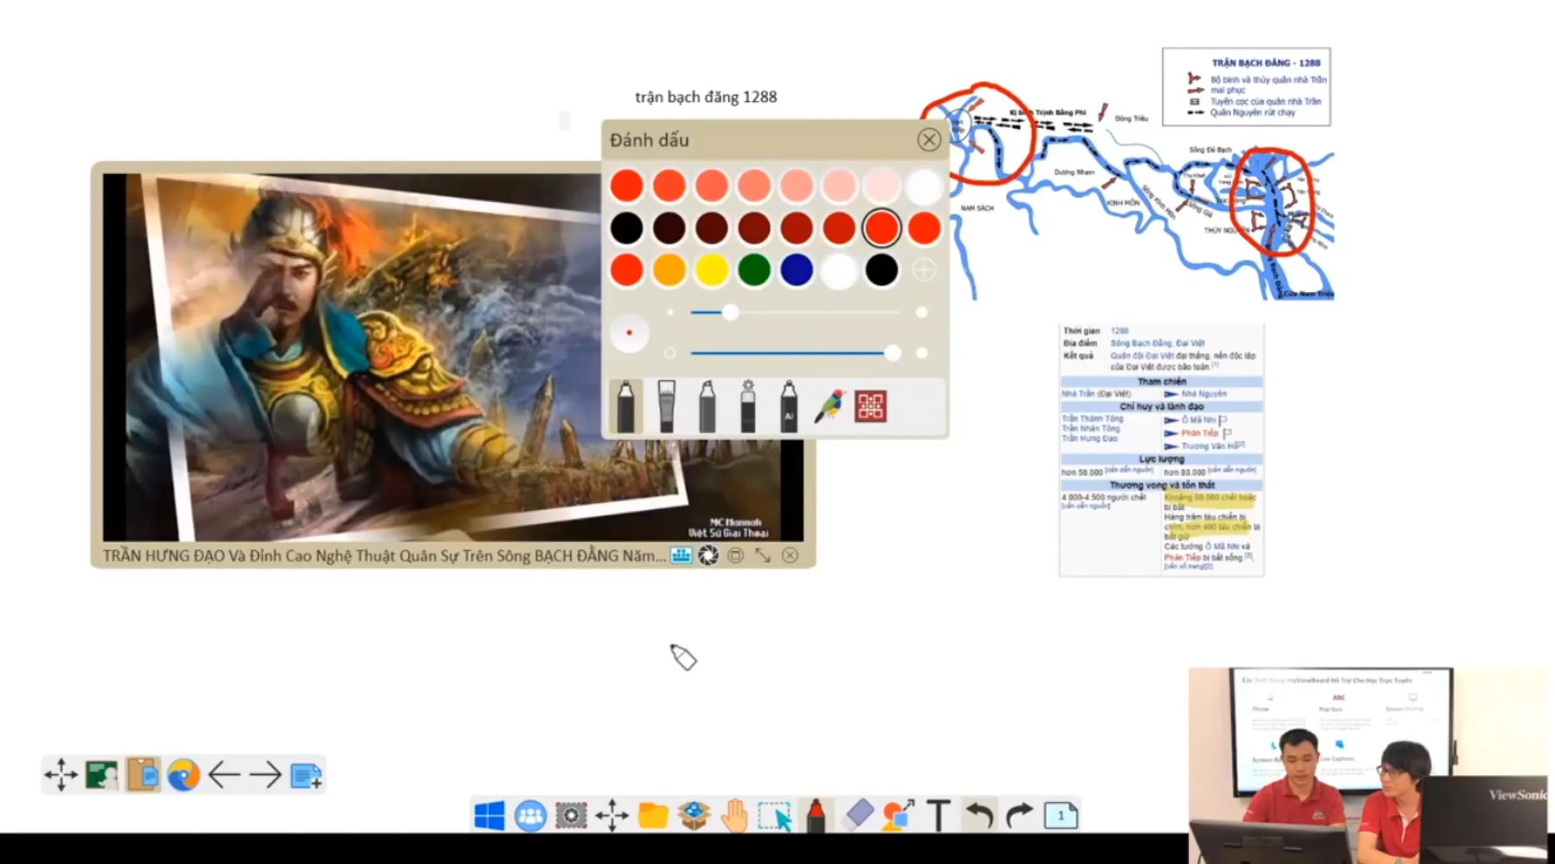Redo the last undone action
Image resolution: width=1555 pixels, height=864 pixels.
(x=1019, y=815)
